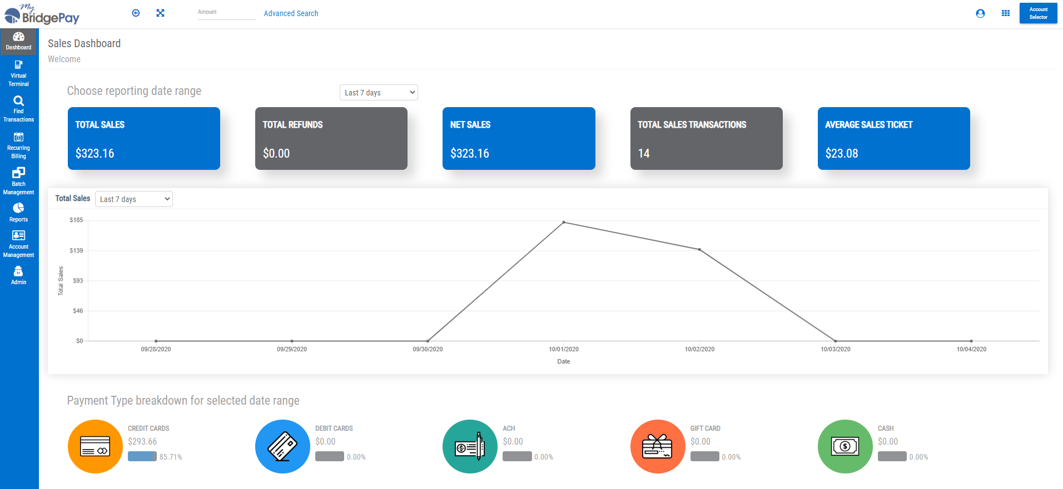Click the Debit Cards blue icon
This screenshot has height=489, width=1063.
point(282,446)
